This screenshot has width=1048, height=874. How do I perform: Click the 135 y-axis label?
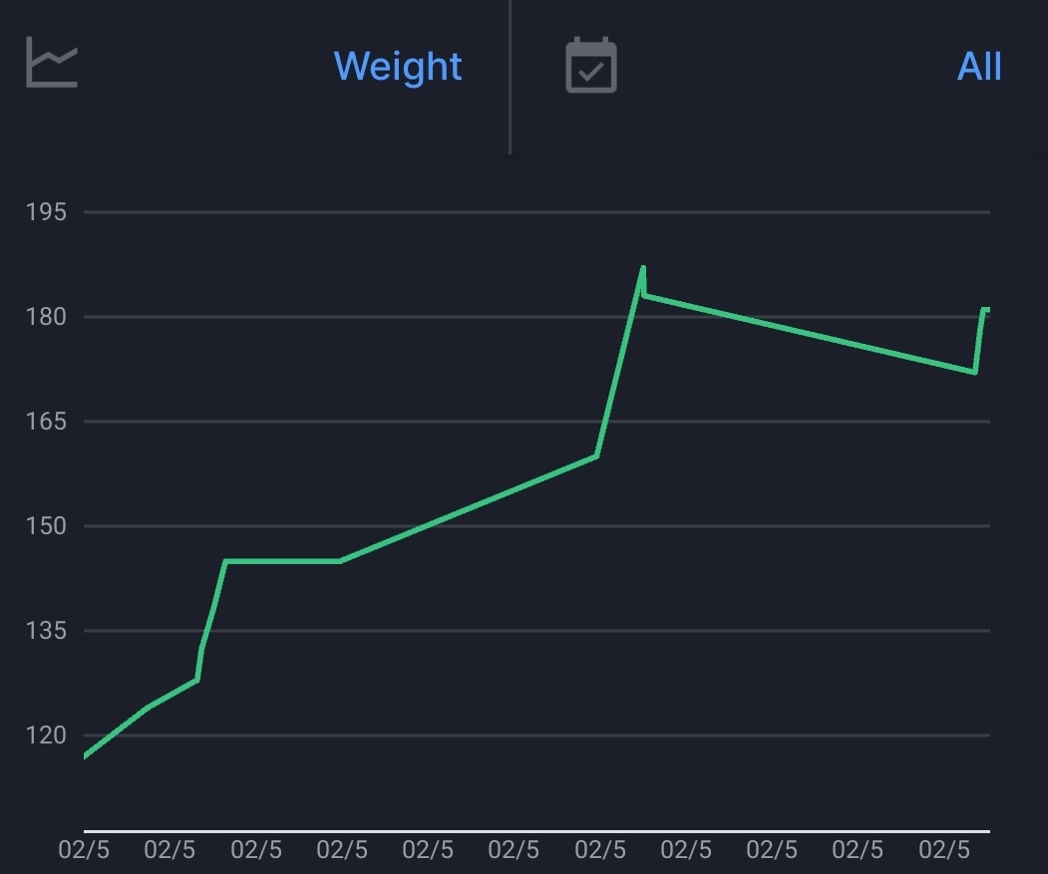click(46, 631)
